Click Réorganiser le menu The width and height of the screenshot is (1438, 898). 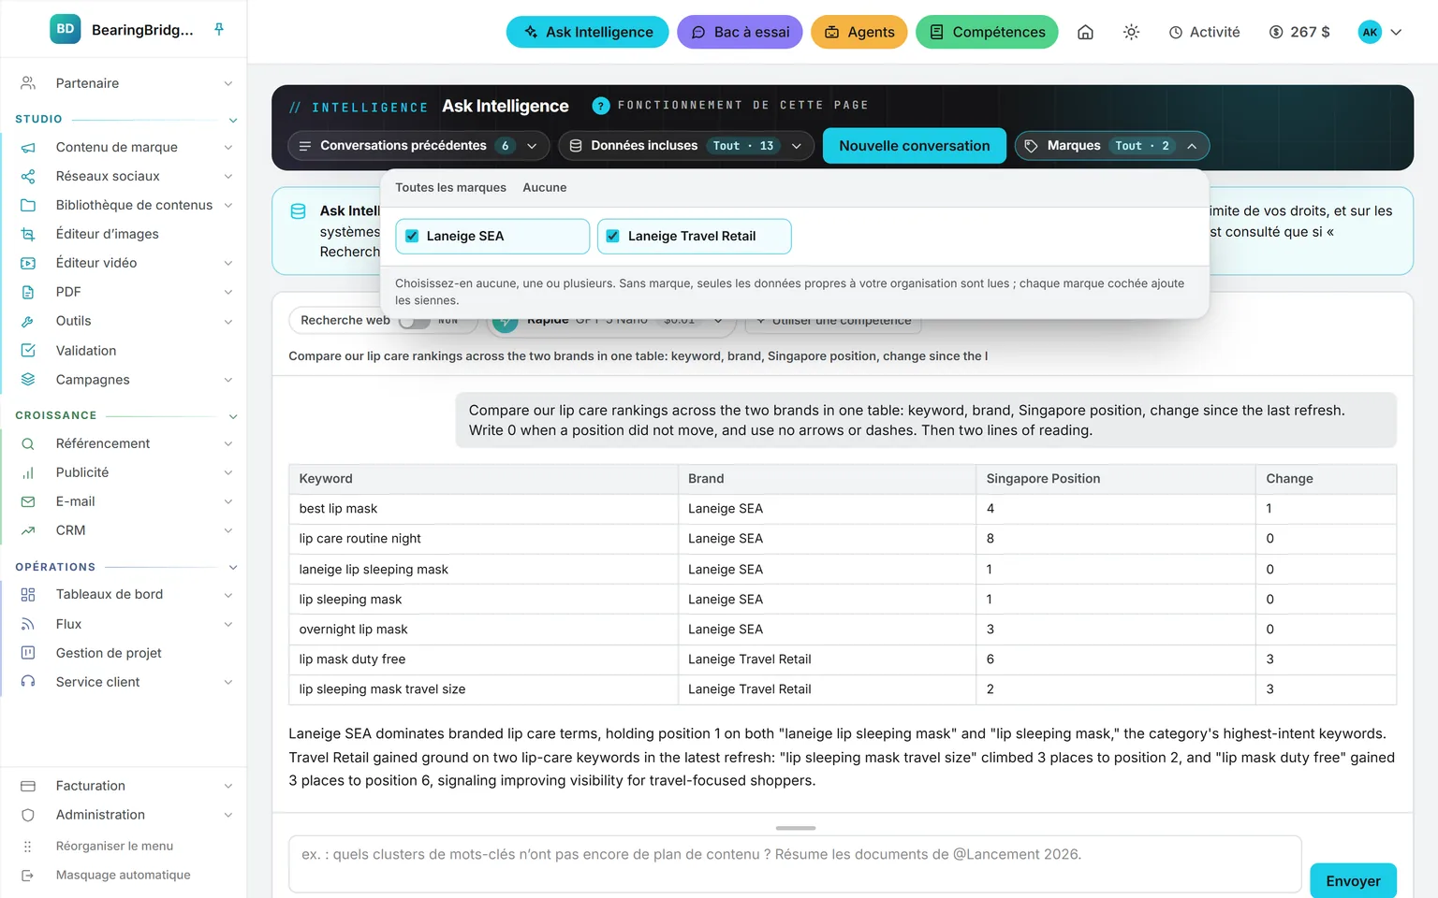tap(114, 846)
